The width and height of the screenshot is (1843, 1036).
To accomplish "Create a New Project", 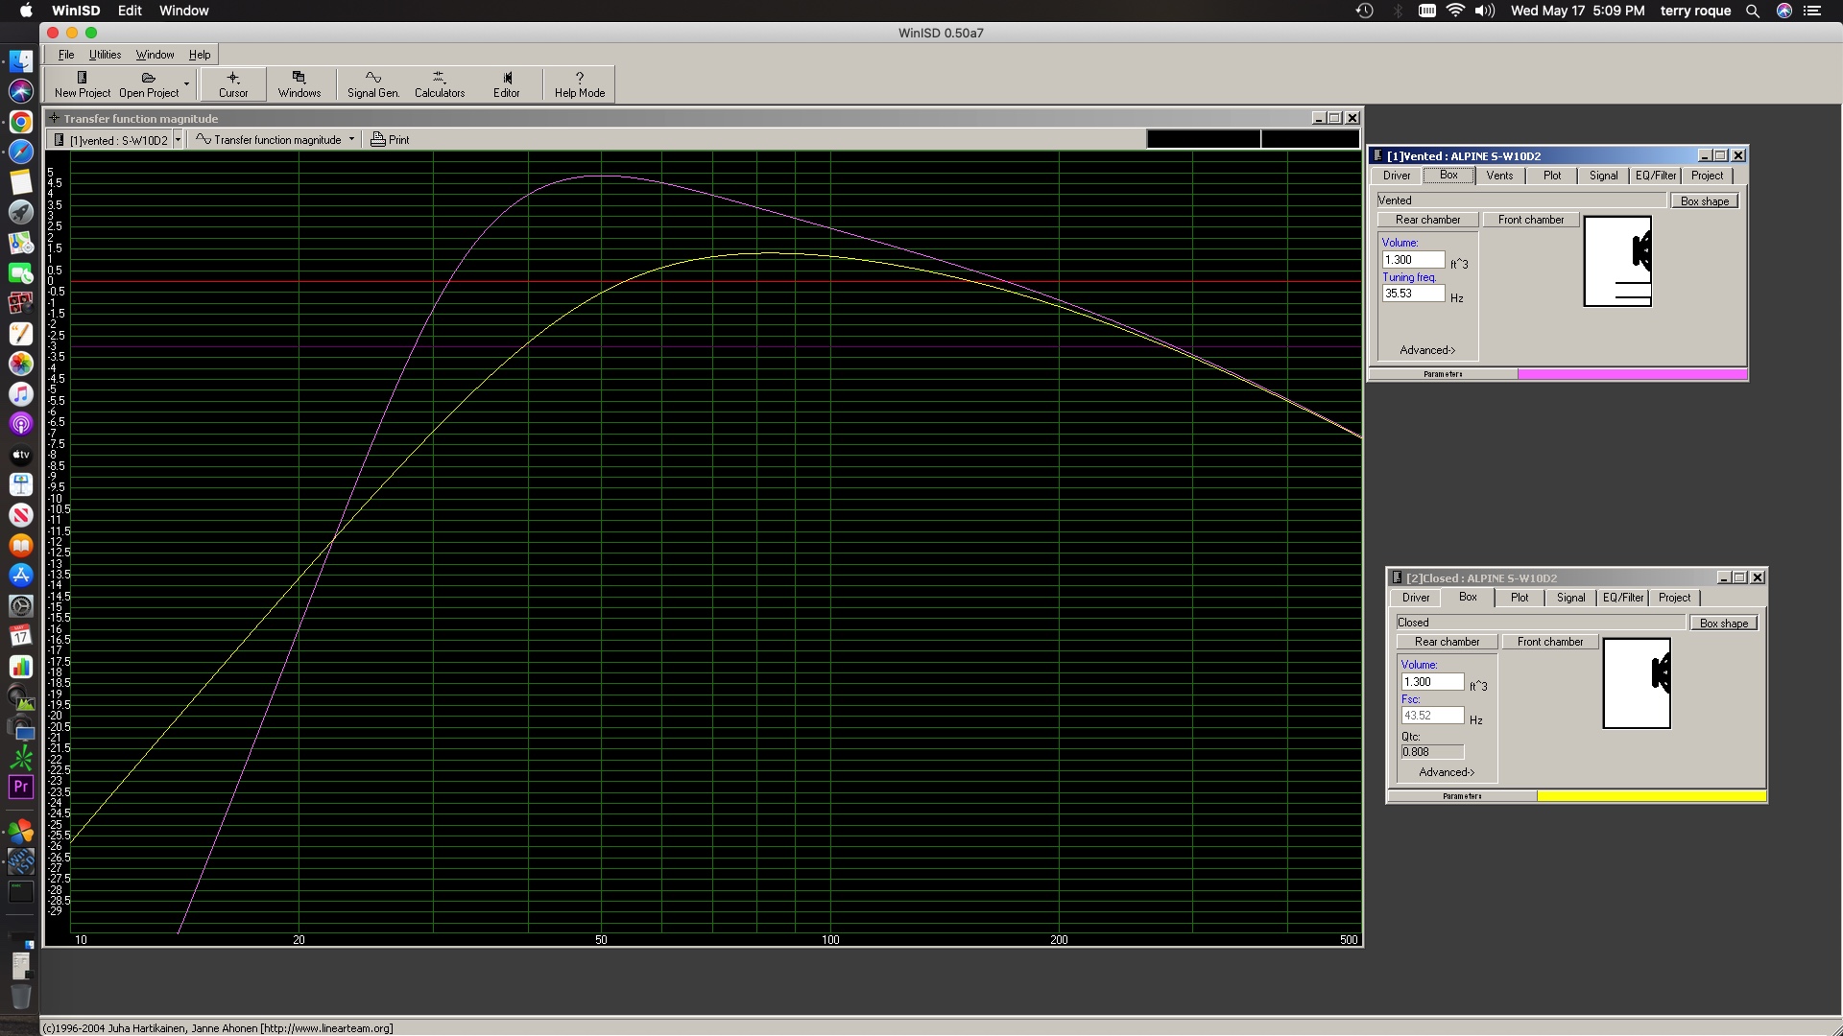I will pos(82,84).
